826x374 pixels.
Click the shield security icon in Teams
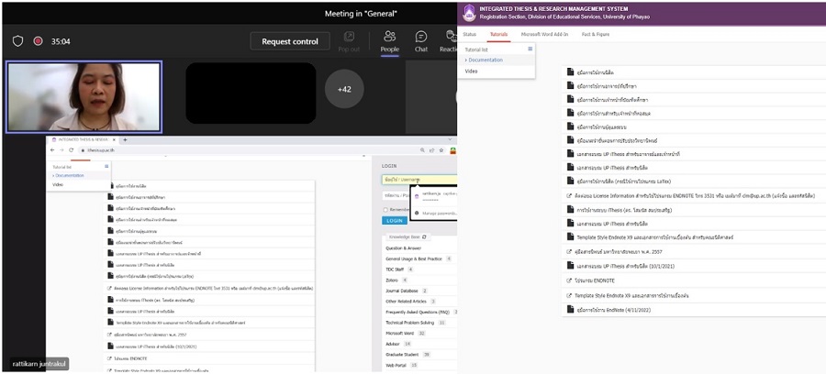18,41
